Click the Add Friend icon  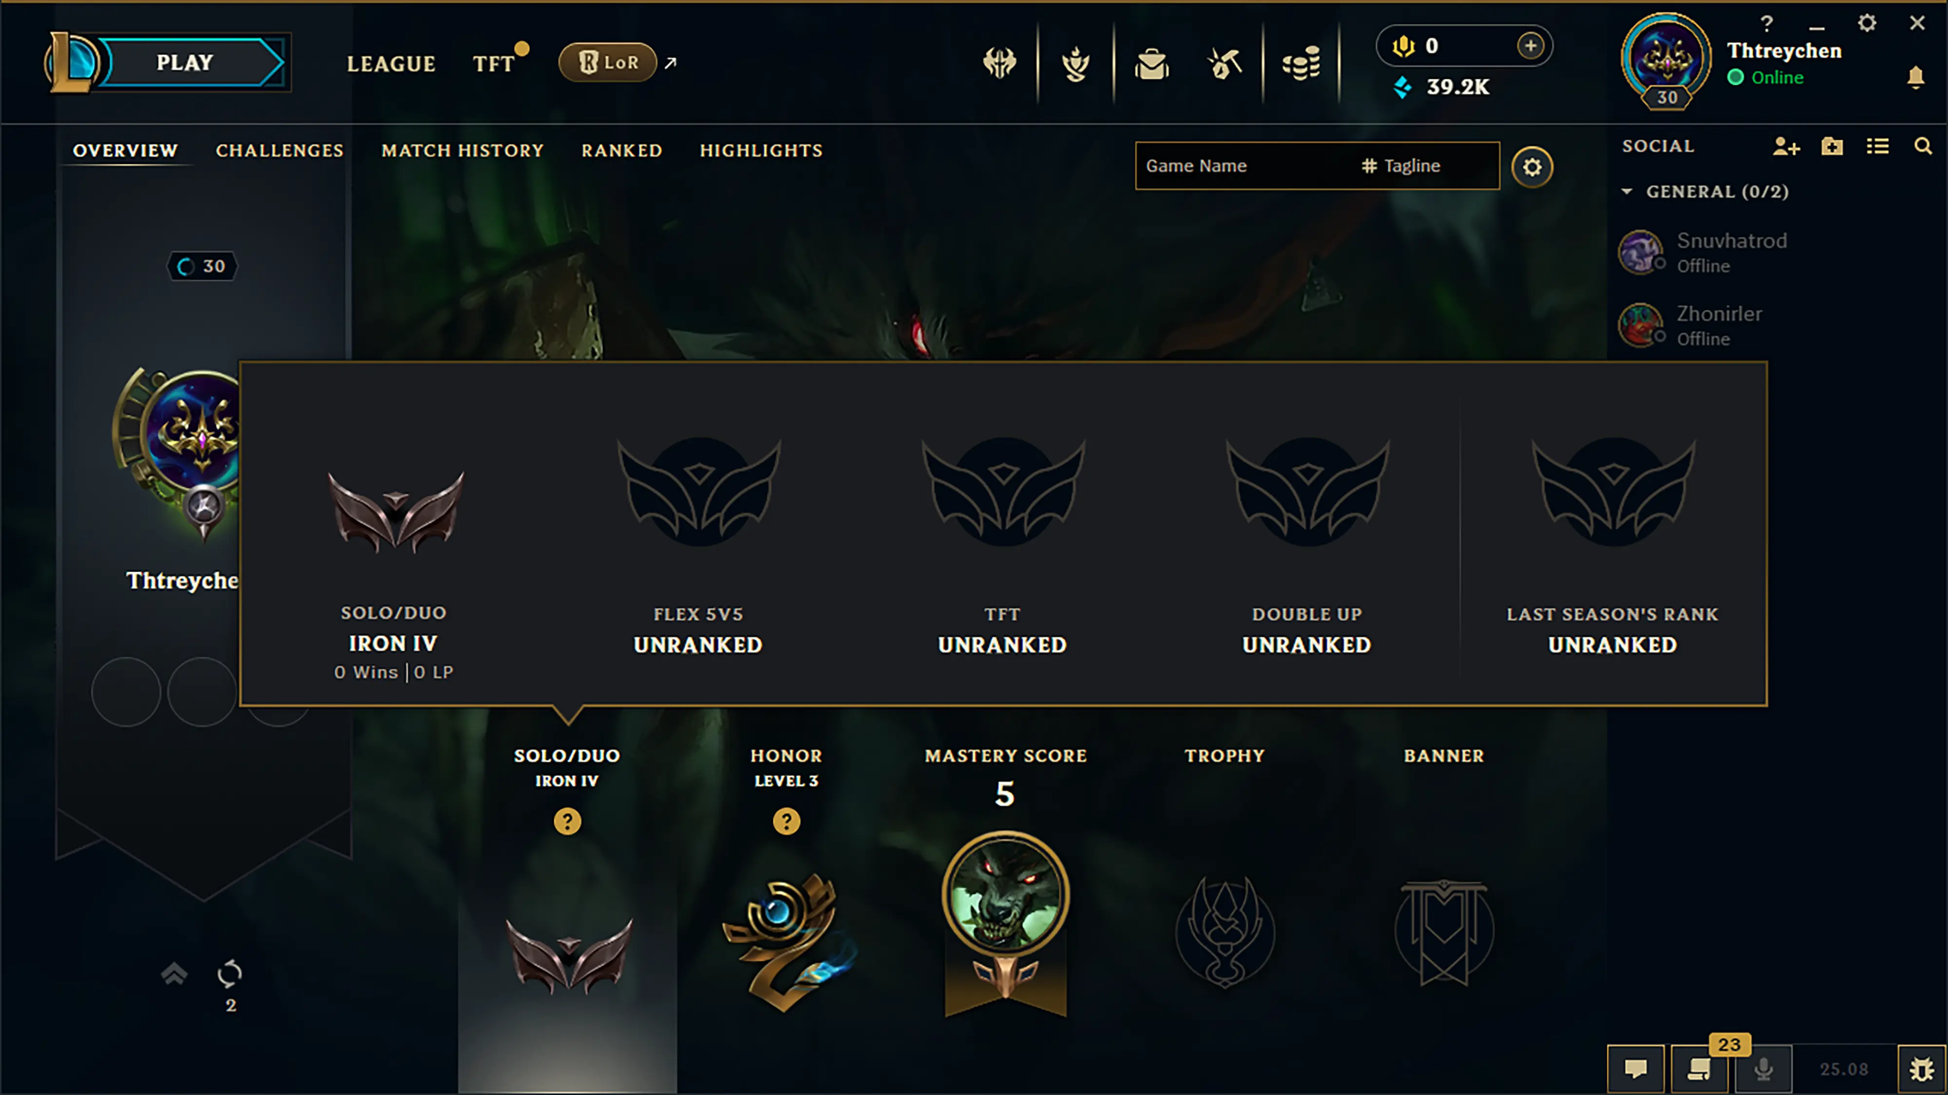[1786, 146]
